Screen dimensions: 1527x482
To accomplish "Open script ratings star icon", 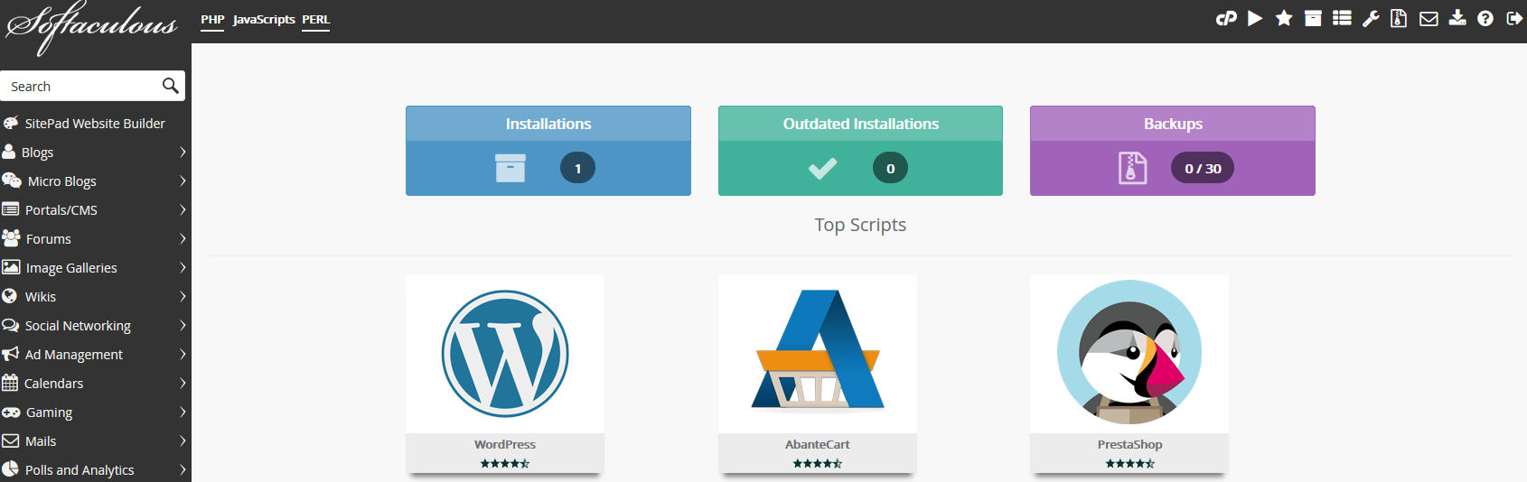I will coord(1284,18).
